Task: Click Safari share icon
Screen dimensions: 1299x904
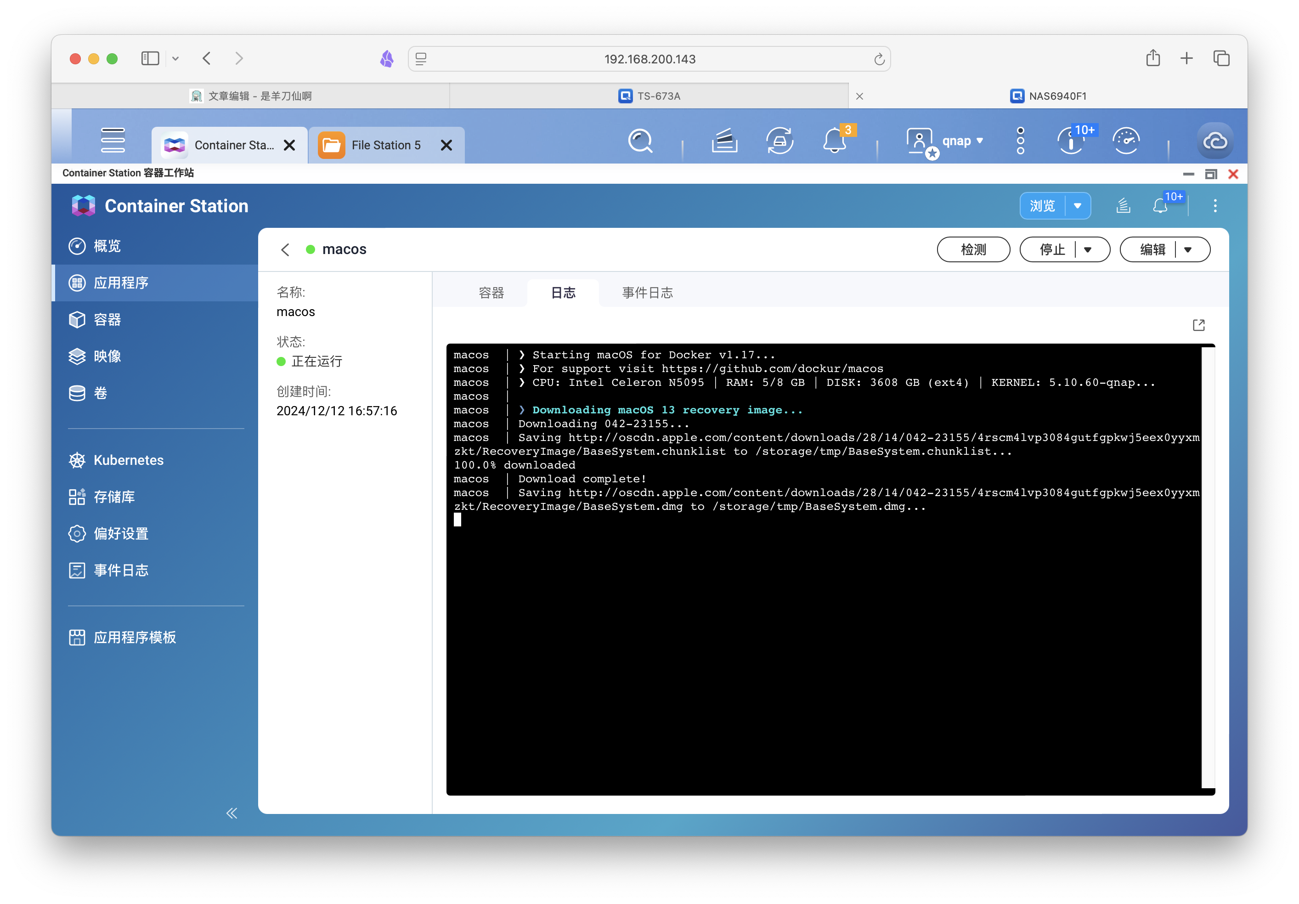Action: coord(1152,58)
